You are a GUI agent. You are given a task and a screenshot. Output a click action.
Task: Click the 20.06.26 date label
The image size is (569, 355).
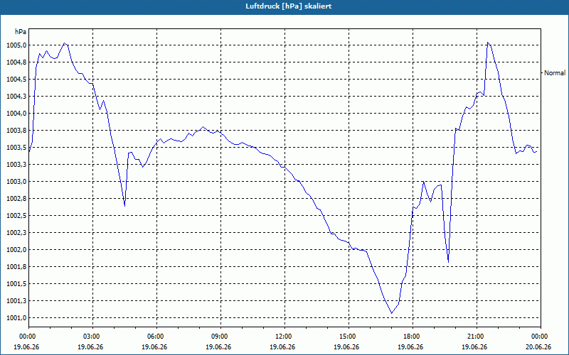(538, 346)
